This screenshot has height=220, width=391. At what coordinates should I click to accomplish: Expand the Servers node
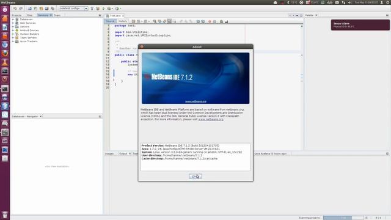pyautogui.click(x=13, y=26)
